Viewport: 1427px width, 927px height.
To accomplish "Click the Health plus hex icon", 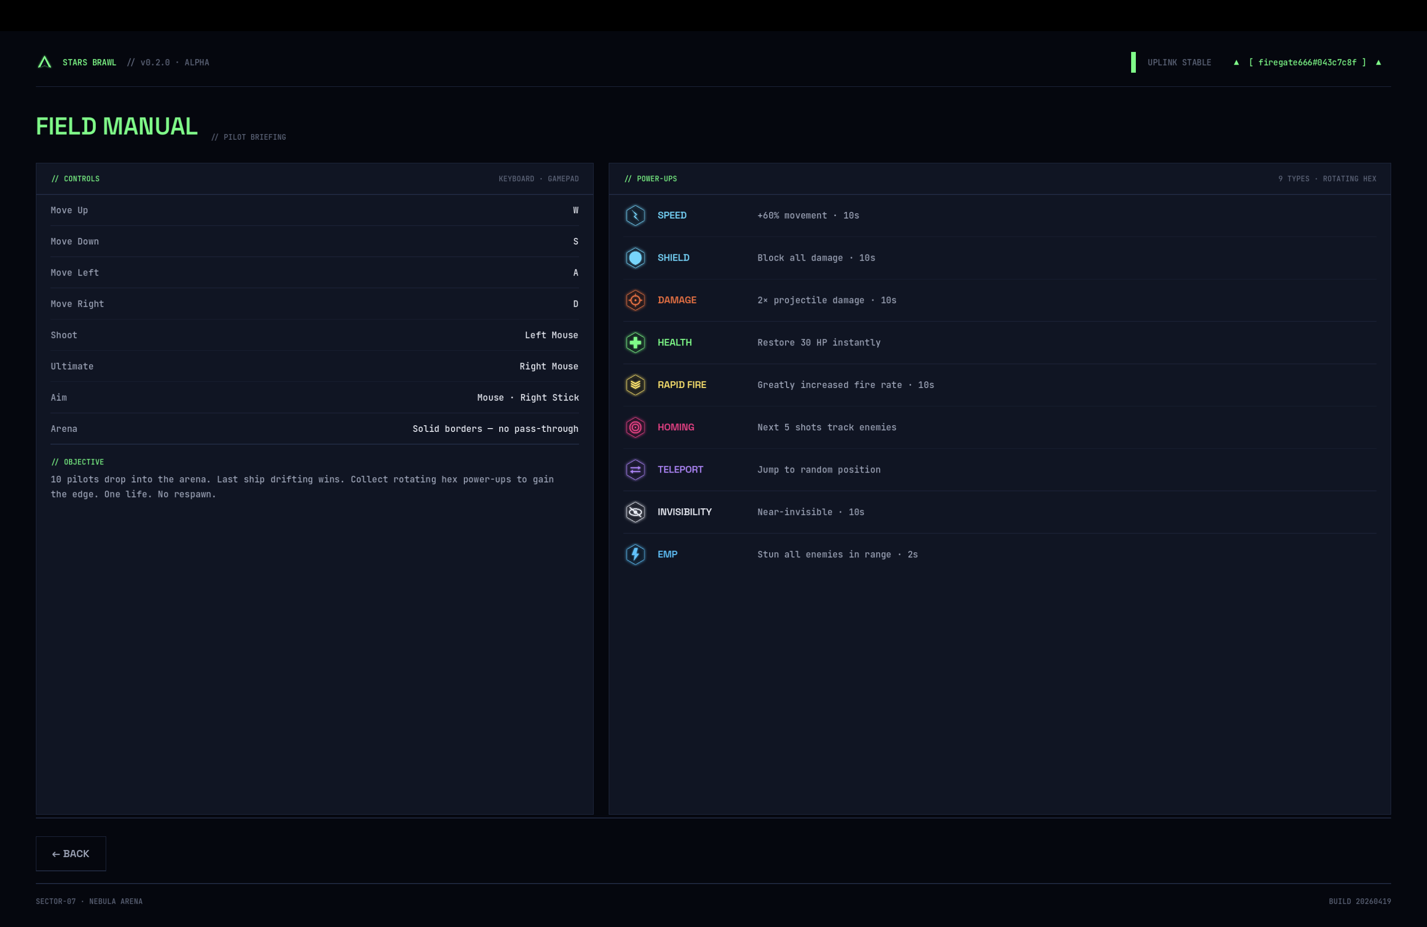I will [635, 342].
